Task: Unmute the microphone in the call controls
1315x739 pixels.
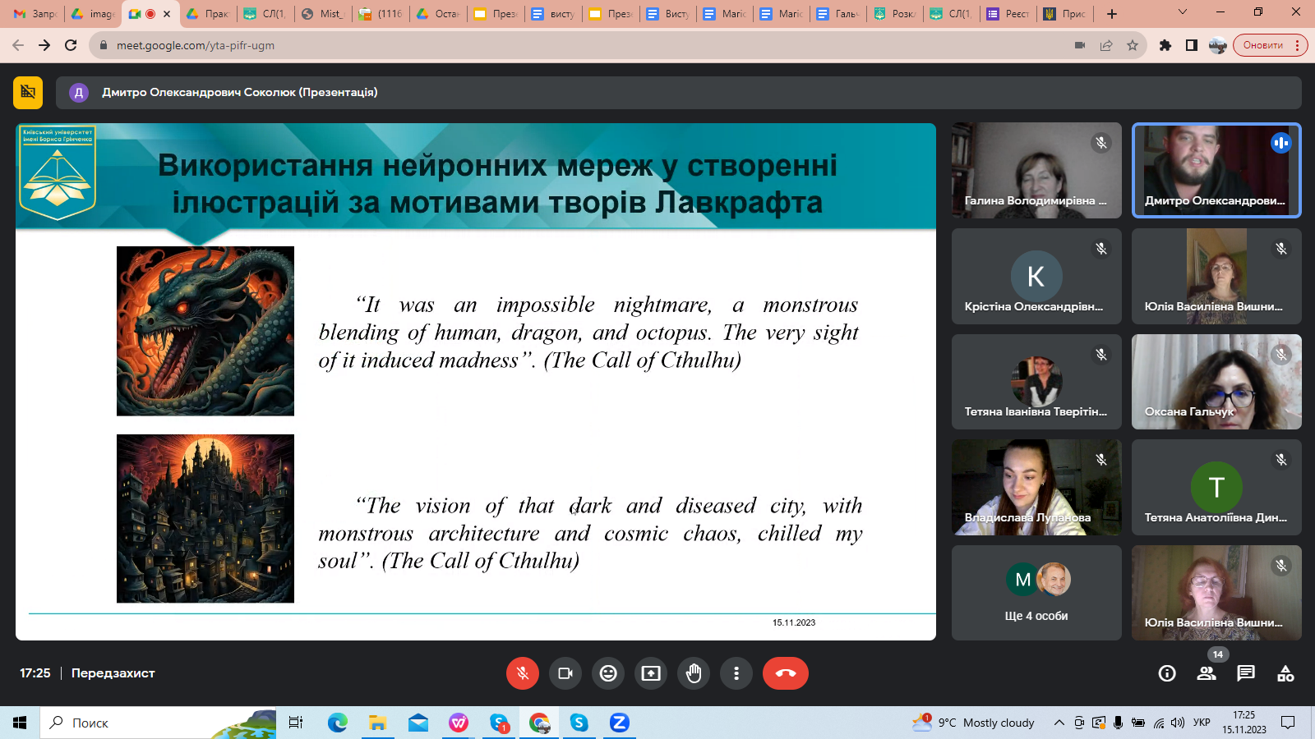Action: [523, 673]
